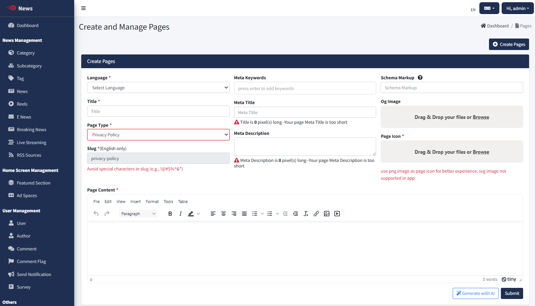Click the Create Pages button

click(509, 44)
